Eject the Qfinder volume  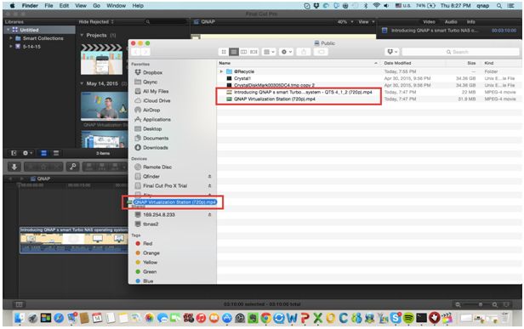[x=209, y=176]
